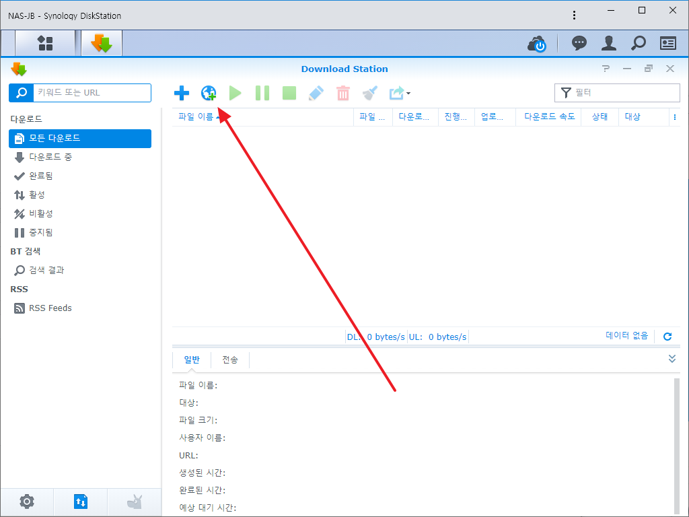
Task: Switch to the 일반 tab
Action: click(x=192, y=359)
